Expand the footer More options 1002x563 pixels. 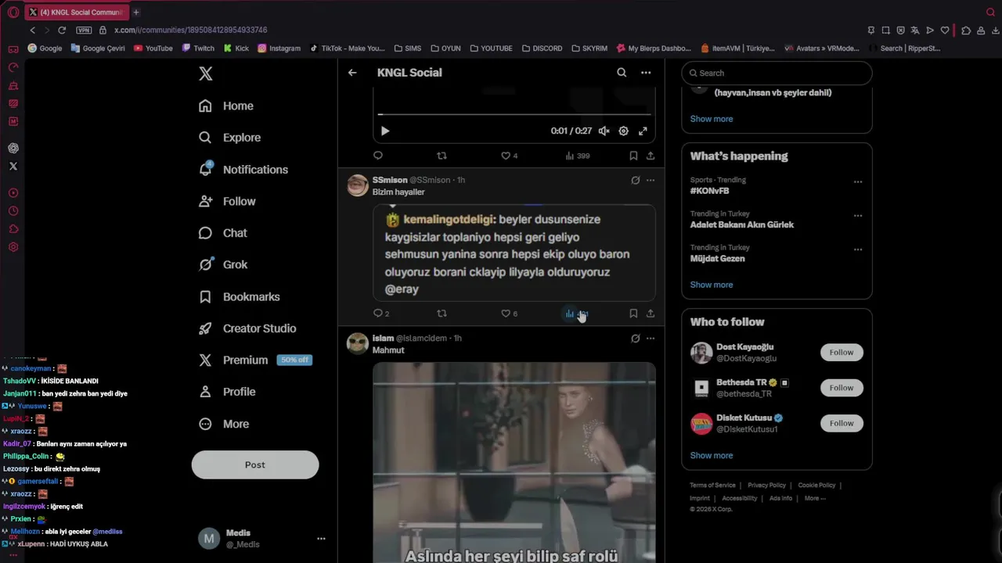pos(815,498)
